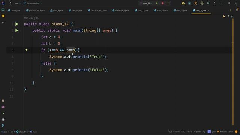Click the java label near Material Darker
This screenshot has height=135, width=240.
pos(214,132)
